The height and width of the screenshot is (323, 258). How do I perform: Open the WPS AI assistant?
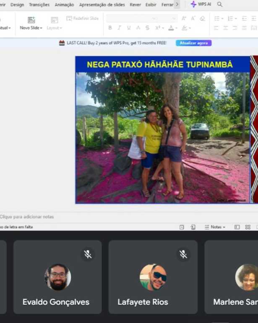201,4
